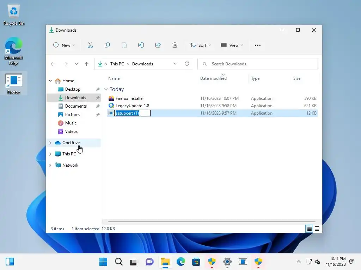Go back with the left arrow
Viewport: 361px width, 270px height.
tap(53, 64)
